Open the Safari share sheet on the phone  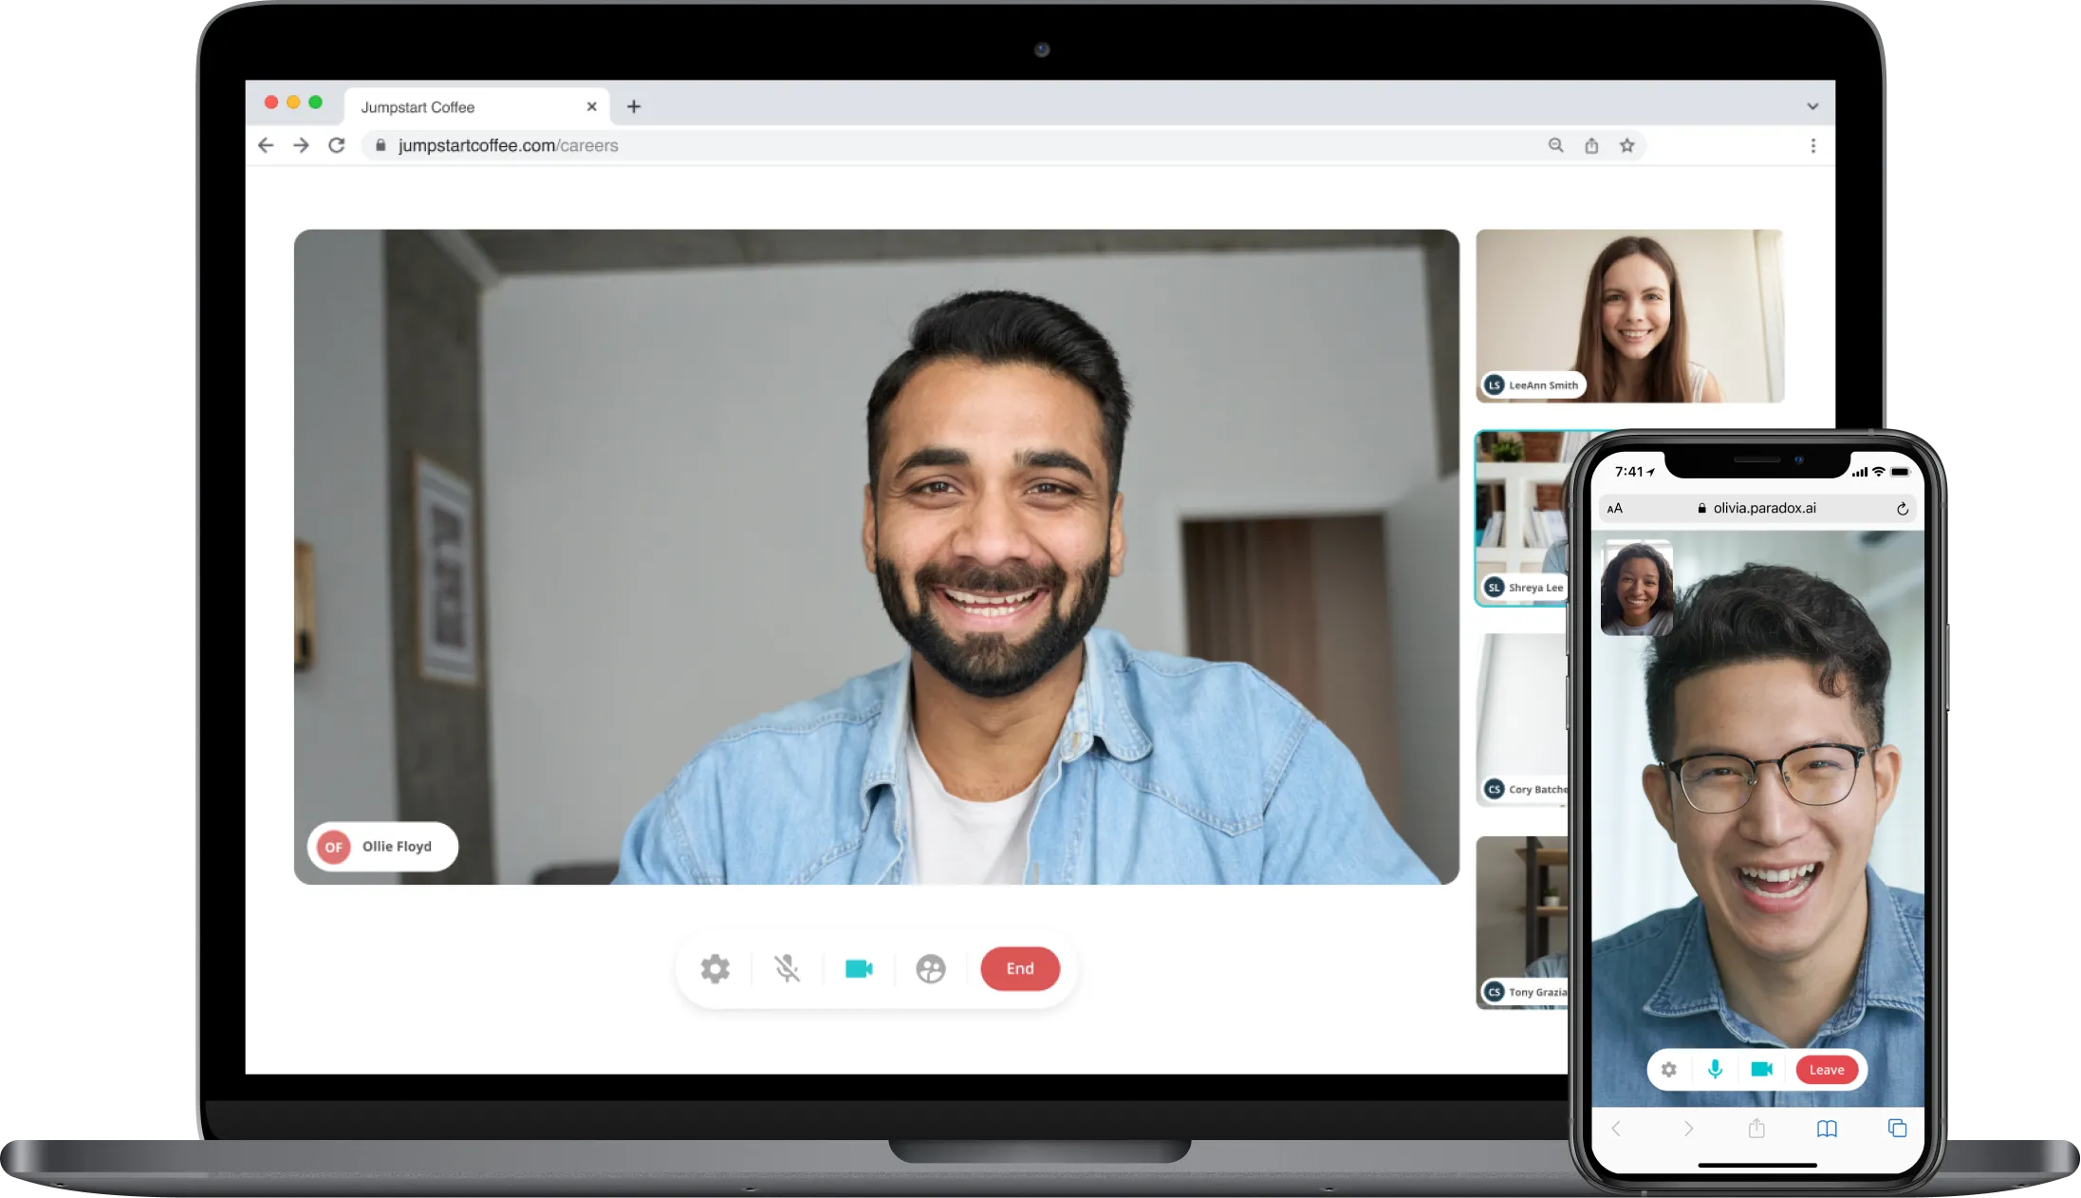tap(1756, 1129)
